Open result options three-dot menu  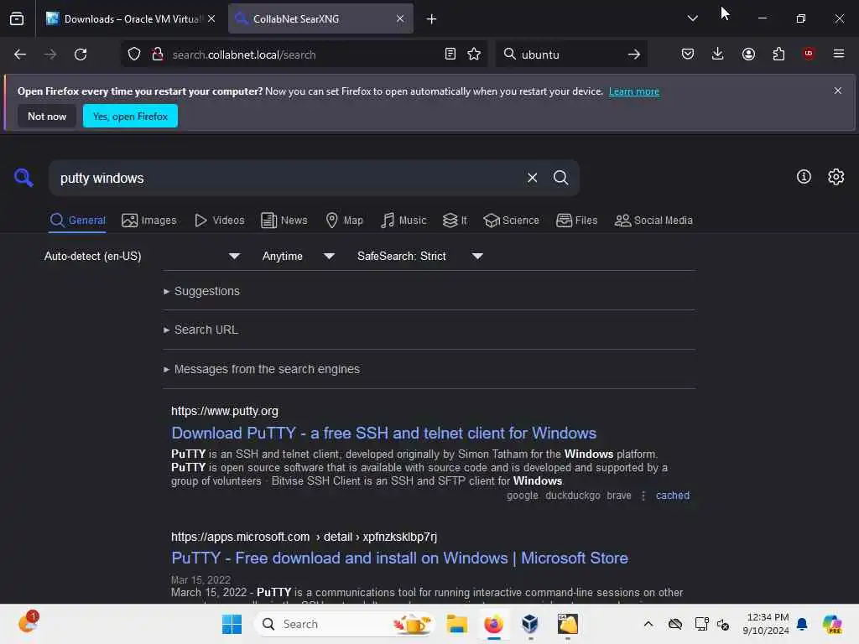pyautogui.click(x=643, y=496)
